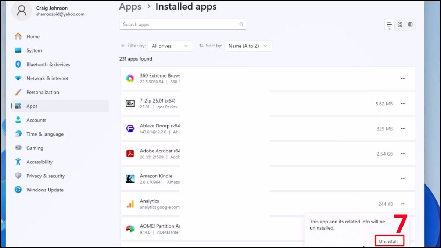The height and width of the screenshot is (248, 441).
Task: Click the 2.54 GB size text
Action: tap(384, 154)
